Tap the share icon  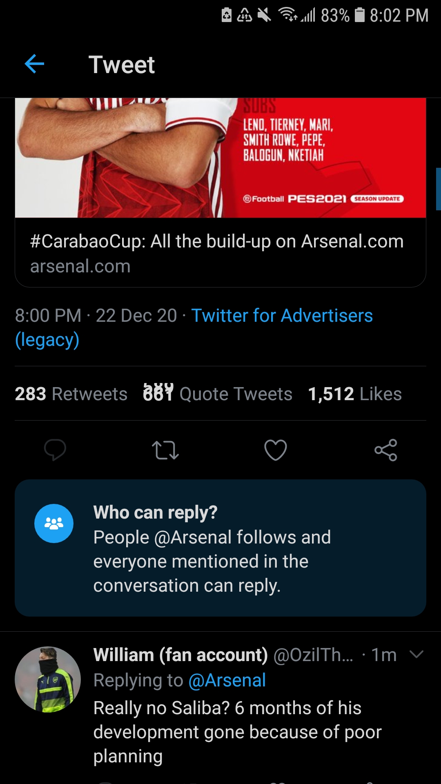pos(386,450)
